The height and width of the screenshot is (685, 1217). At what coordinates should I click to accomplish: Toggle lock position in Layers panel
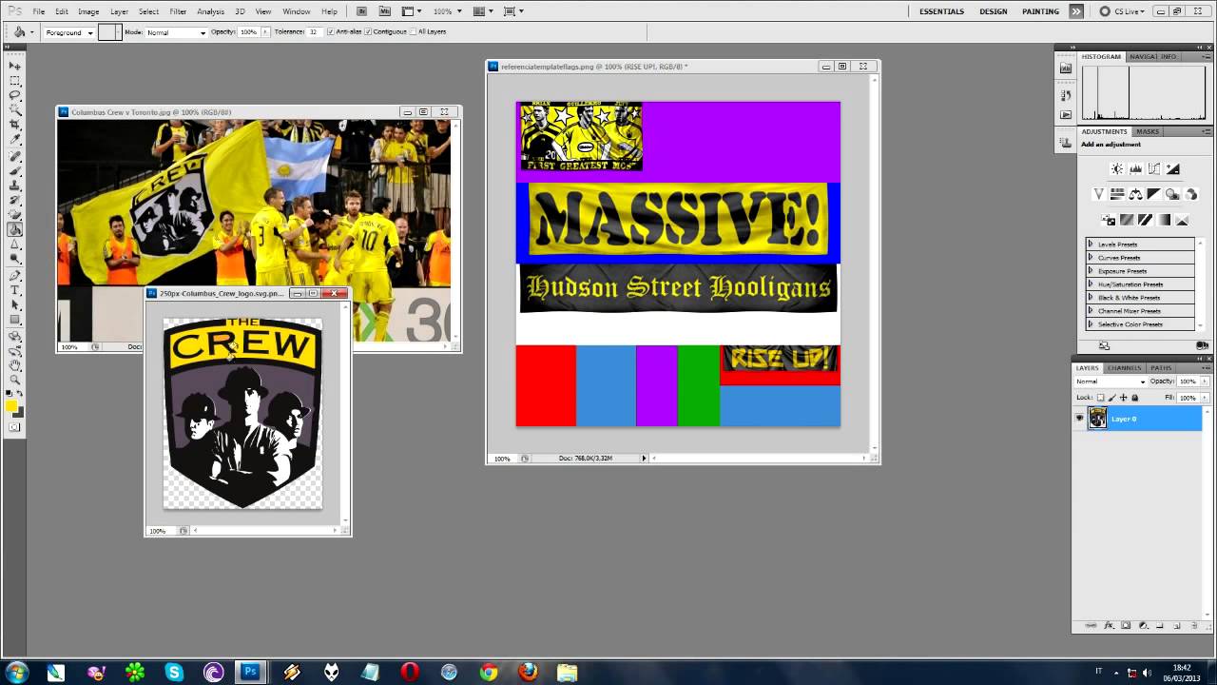click(x=1123, y=398)
